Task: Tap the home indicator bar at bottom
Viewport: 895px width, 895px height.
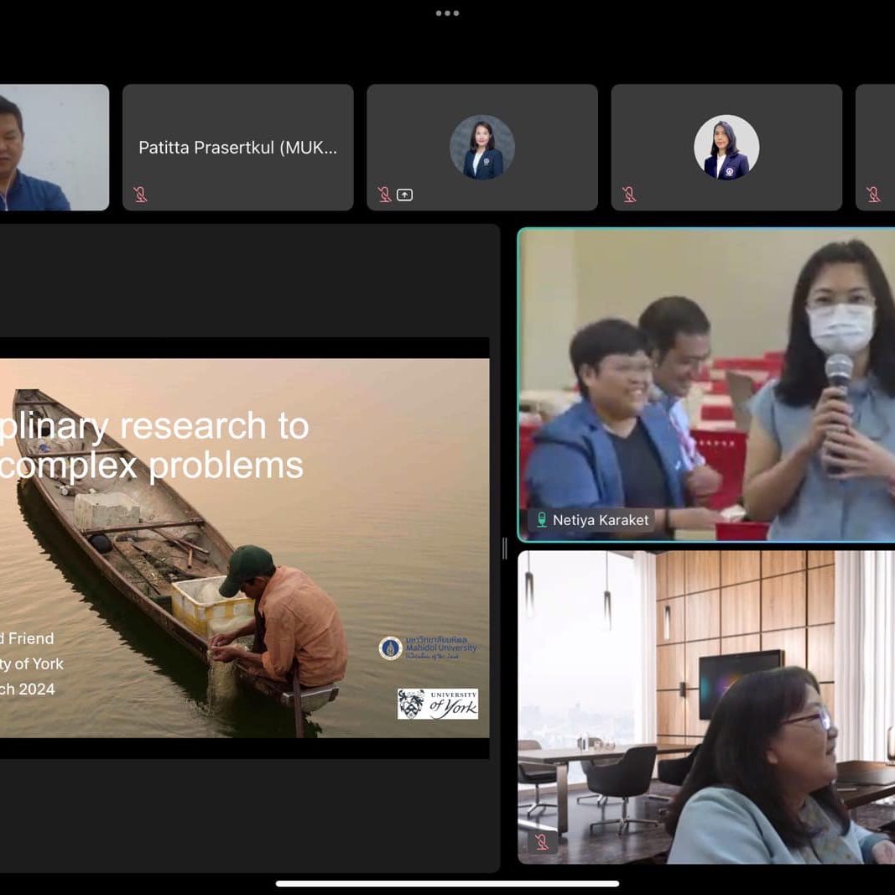Action: [447, 883]
